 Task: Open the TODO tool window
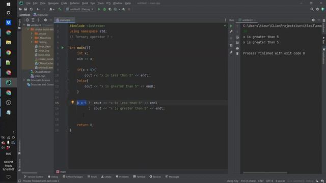[92, 177]
